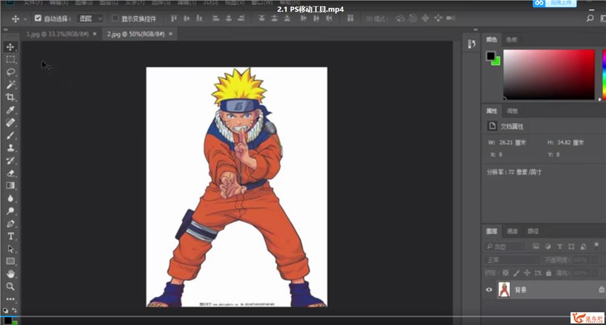Toggle lock all padlock icon

[x=548, y=272]
